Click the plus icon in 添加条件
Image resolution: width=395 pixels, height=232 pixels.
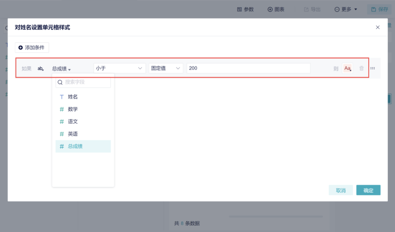[20, 47]
